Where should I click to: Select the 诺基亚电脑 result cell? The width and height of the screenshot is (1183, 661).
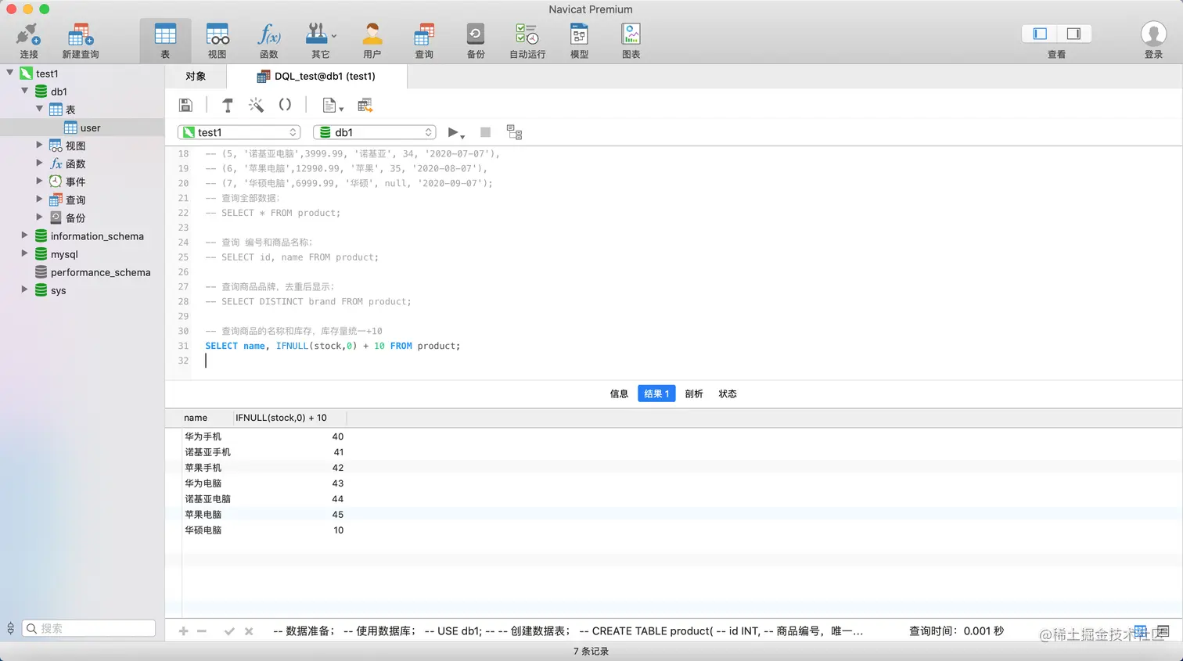click(207, 499)
